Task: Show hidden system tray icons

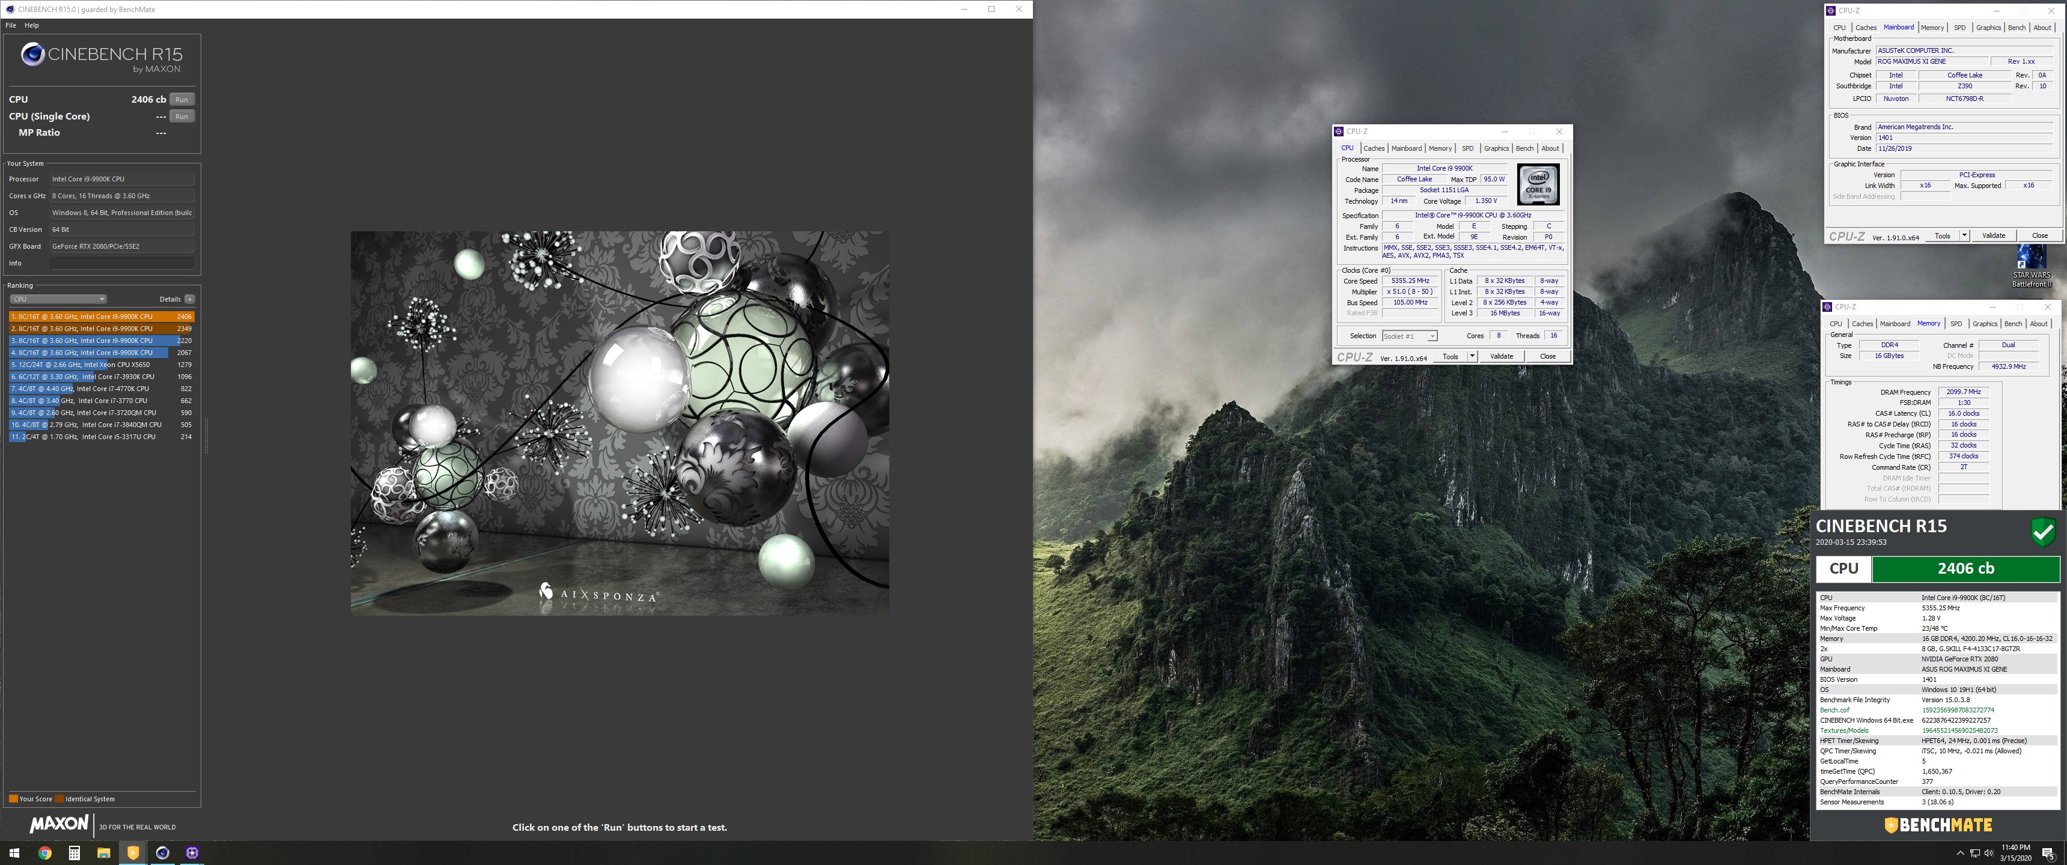Action: coord(1960,853)
